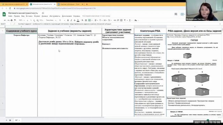Click the Format as percent icon
Image resolution: width=223 pixels, height=125 pixels.
(x=31, y=20)
